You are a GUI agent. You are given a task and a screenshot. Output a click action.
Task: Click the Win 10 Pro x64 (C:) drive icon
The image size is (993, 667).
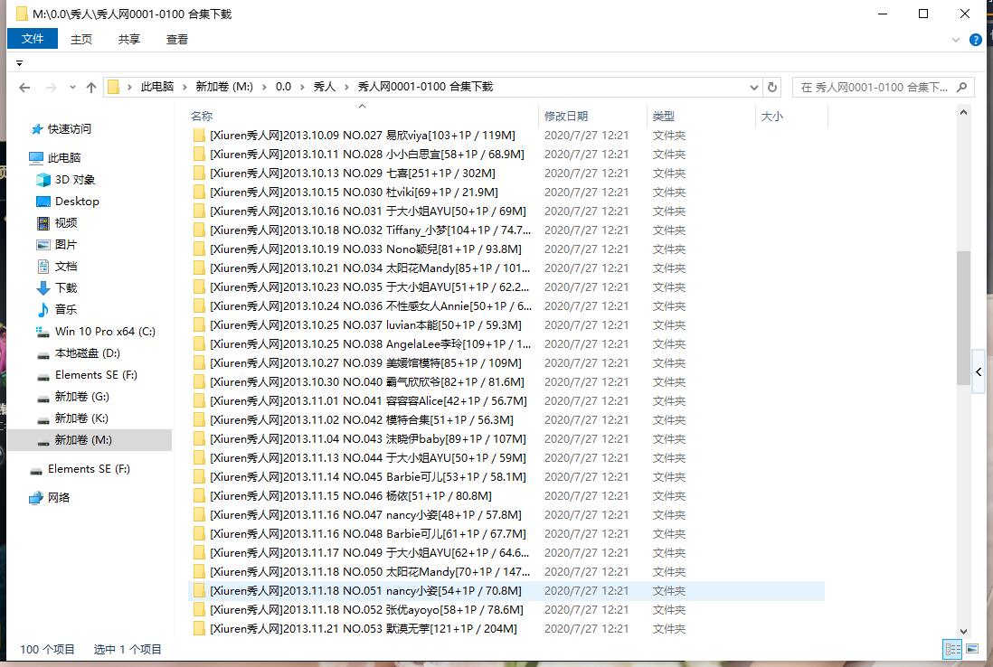43,332
